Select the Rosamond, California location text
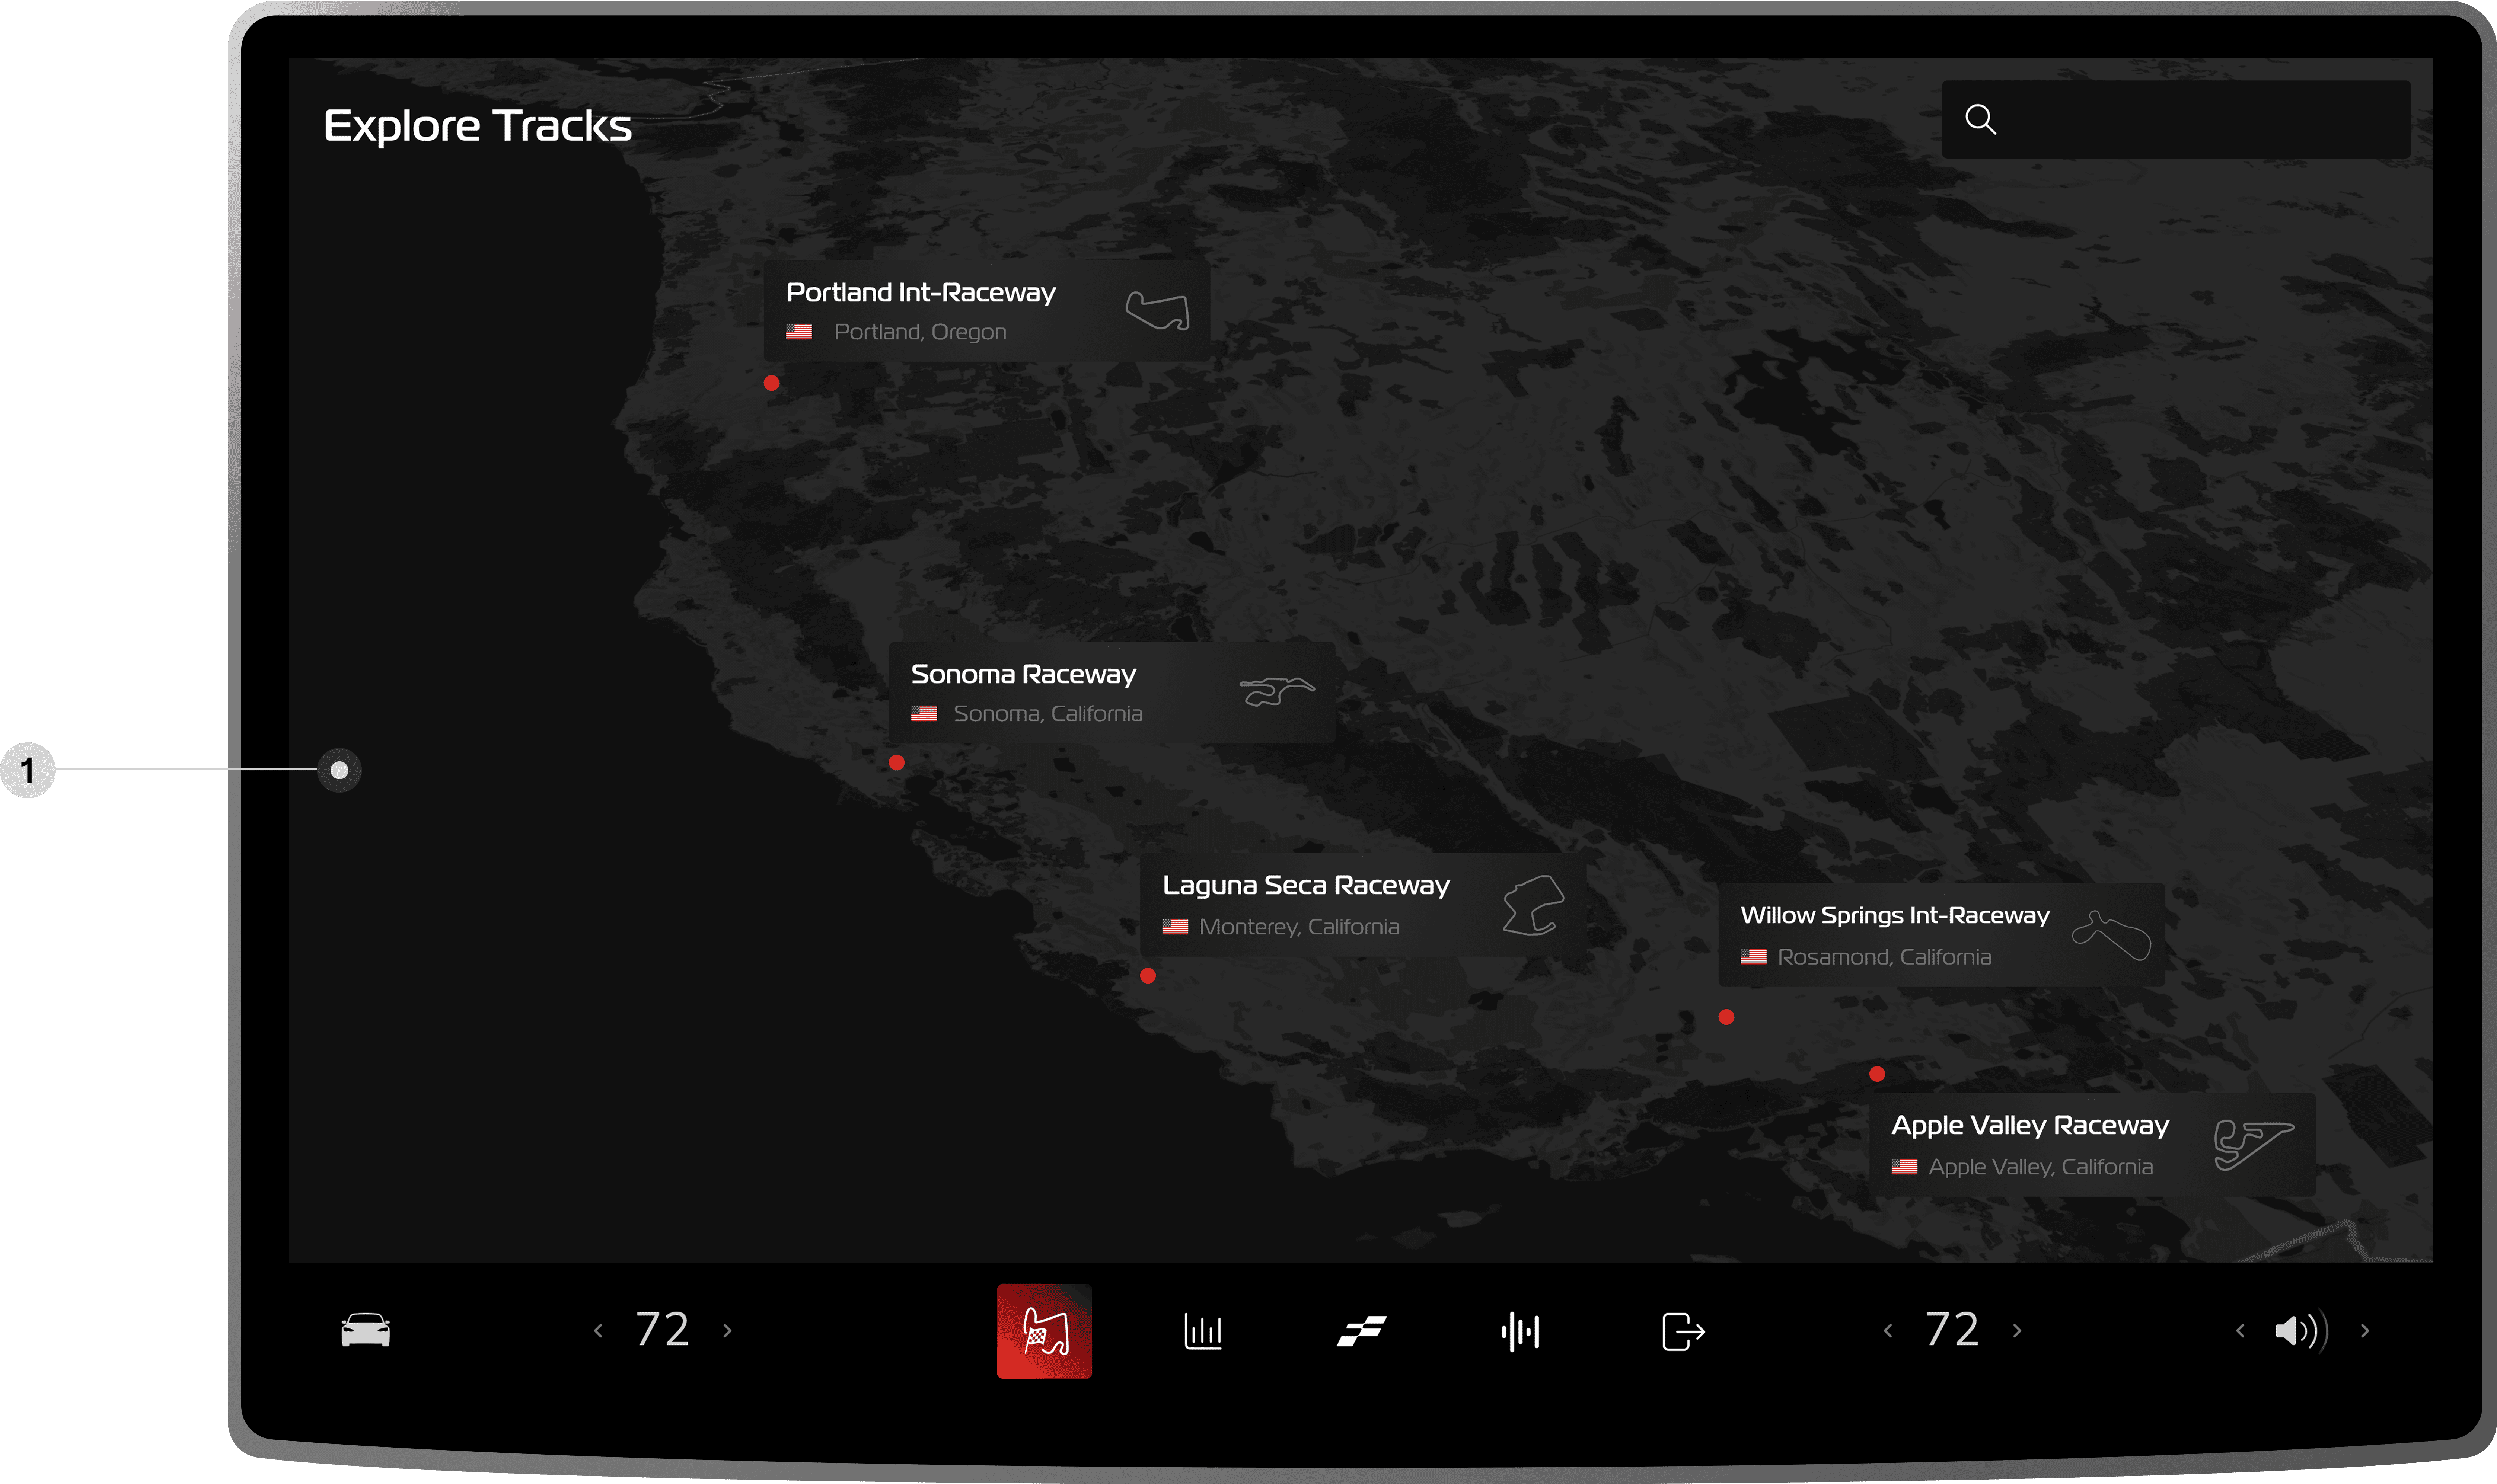 1884,957
